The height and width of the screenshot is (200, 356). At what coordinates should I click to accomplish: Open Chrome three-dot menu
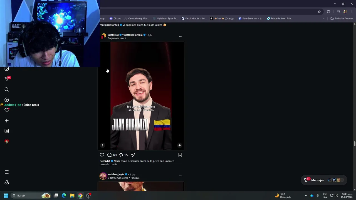(352, 12)
